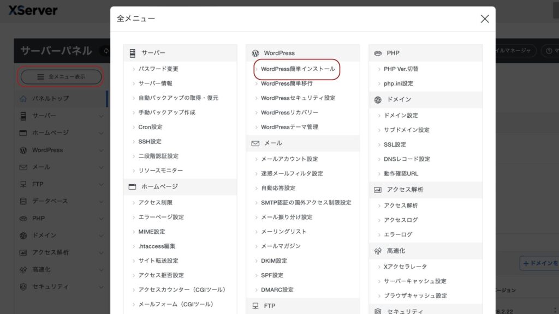Open パスワード変更 in the server menu
The width and height of the screenshot is (559, 314).
pyautogui.click(x=158, y=69)
